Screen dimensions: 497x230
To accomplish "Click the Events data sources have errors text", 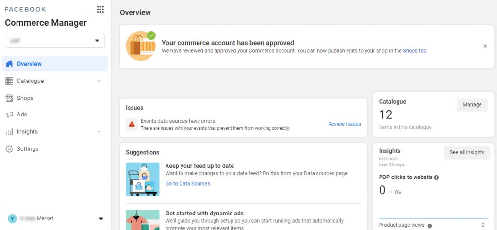I will pyautogui.click(x=178, y=121).
